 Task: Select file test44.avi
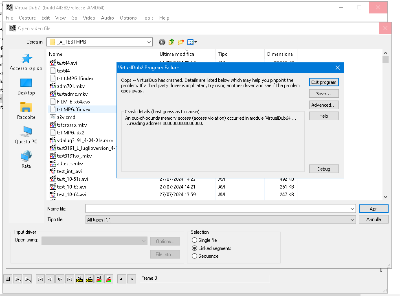tap(63, 63)
